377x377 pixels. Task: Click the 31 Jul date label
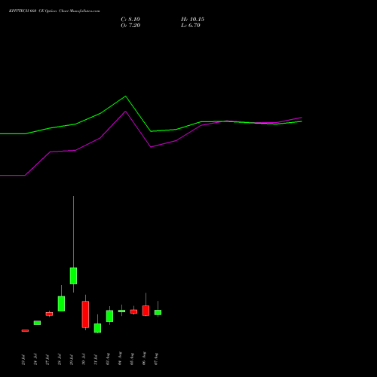(96, 360)
